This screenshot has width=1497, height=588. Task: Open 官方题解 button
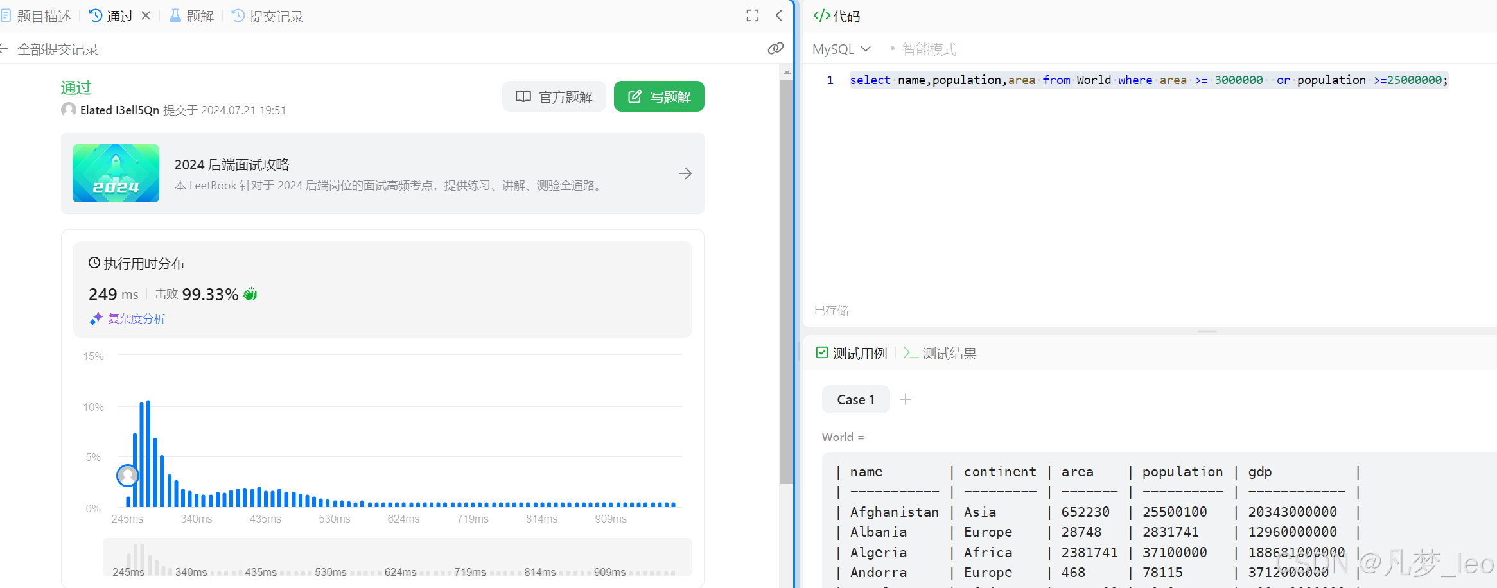click(x=554, y=96)
